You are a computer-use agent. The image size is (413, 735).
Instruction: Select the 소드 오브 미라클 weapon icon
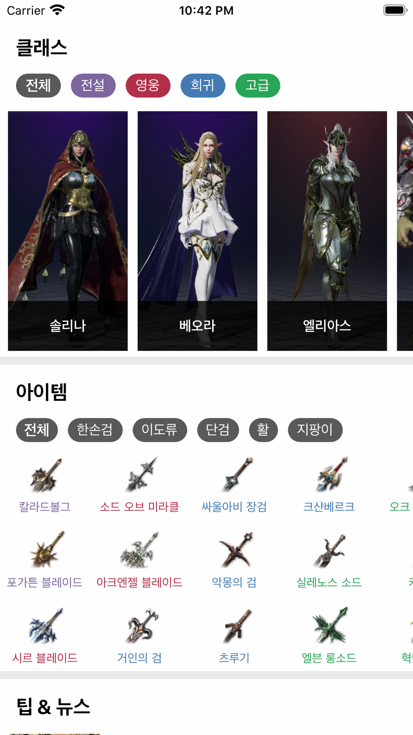coord(140,475)
